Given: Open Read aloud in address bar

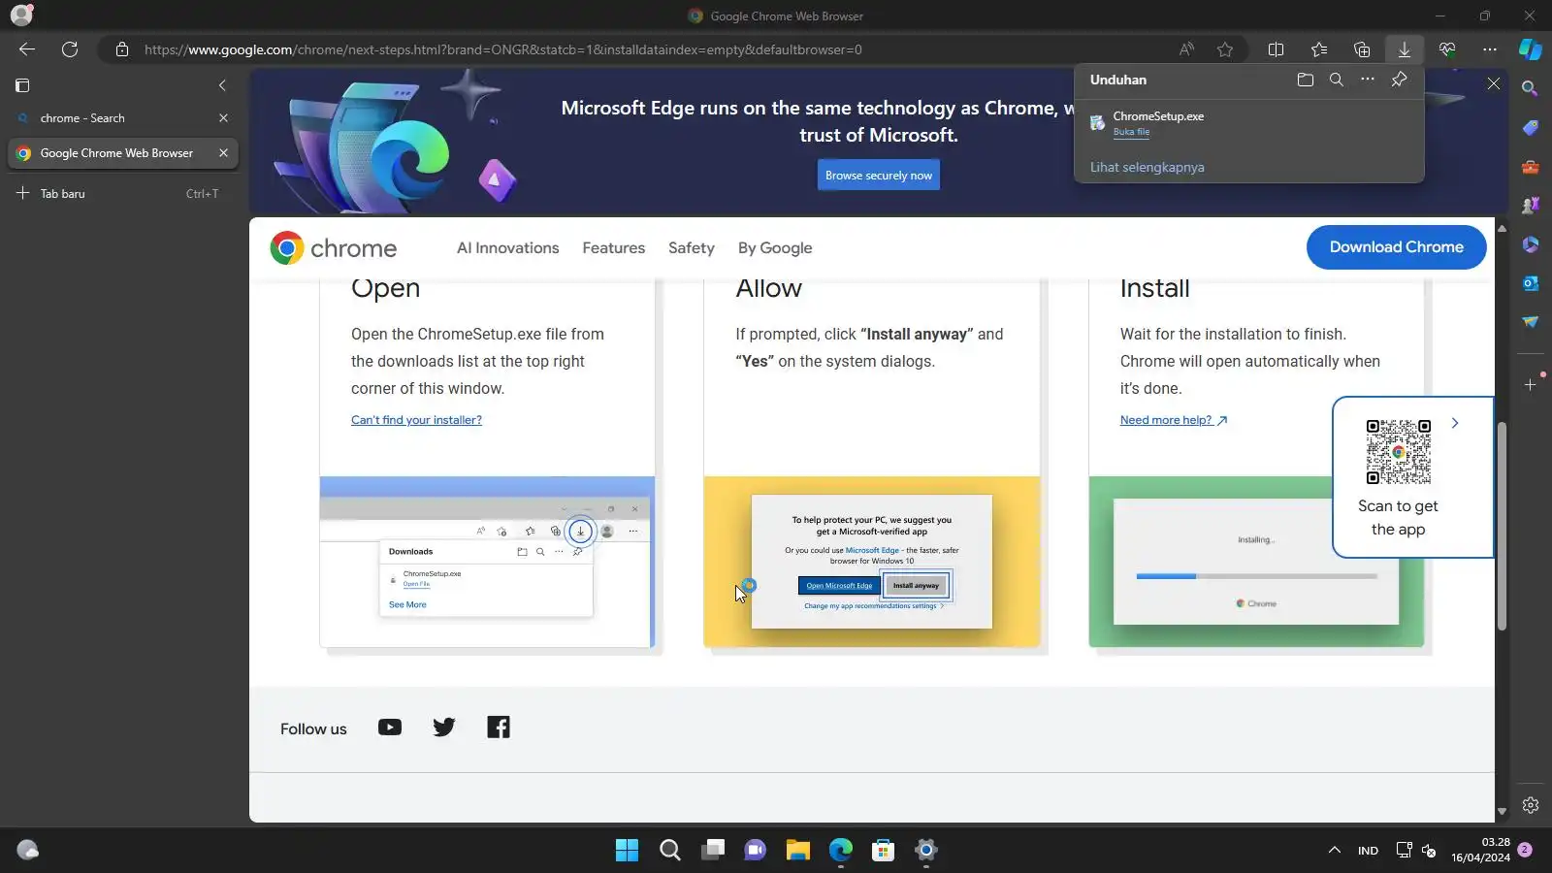Looking at the screenshot, I should pos(1186,49).
